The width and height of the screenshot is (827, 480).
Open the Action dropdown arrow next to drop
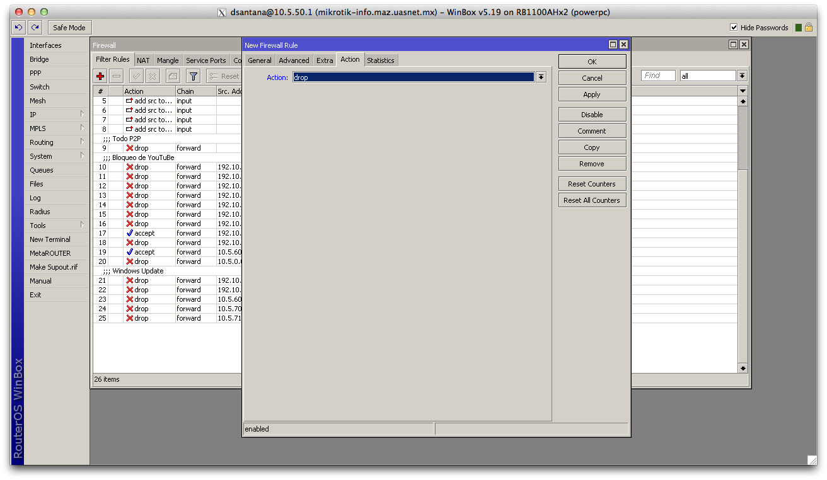[541, 77]
